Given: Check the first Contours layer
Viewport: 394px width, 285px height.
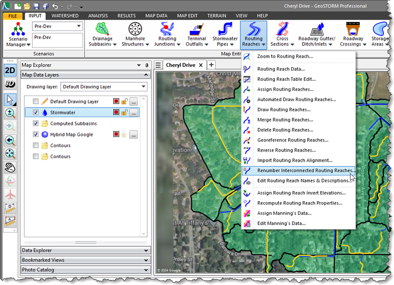Looking at the screenshot, I should 36,146.
